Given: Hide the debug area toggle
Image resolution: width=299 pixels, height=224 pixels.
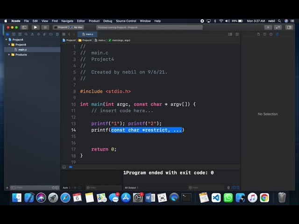Looking at the screenshot, I should (64, 167).
